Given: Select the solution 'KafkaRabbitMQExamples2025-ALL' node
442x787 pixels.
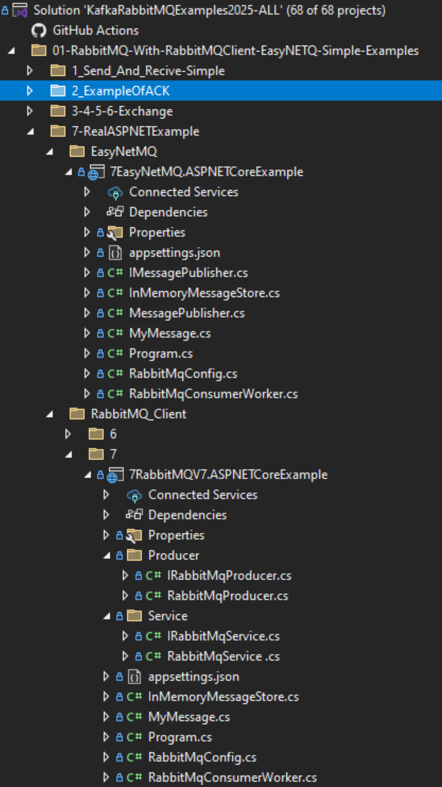Looking at the screenshot, I should coord(209,10).
